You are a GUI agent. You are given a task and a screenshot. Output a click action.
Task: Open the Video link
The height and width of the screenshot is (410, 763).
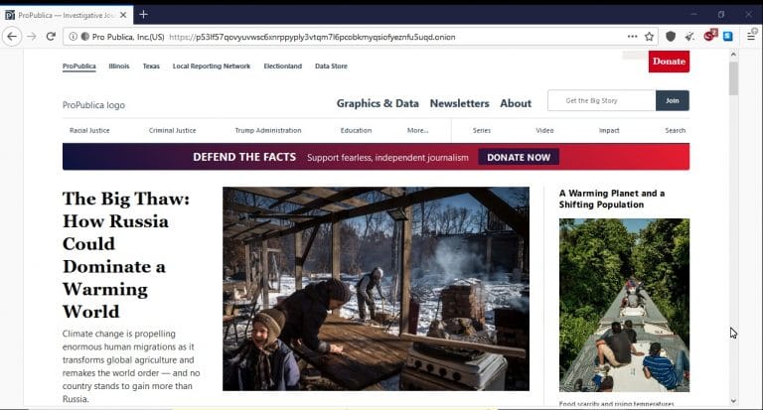544,130
